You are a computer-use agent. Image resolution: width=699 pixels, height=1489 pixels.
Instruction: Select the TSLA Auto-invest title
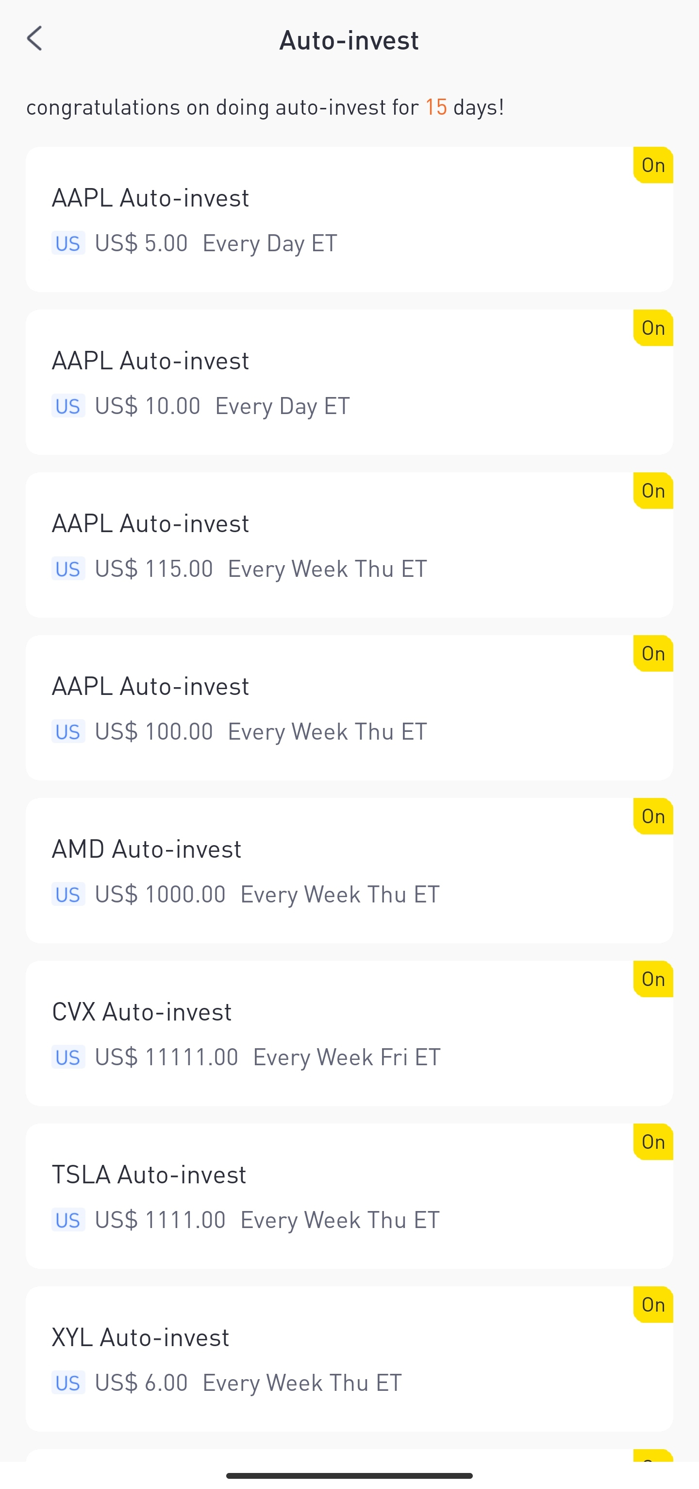(149, 1175)
